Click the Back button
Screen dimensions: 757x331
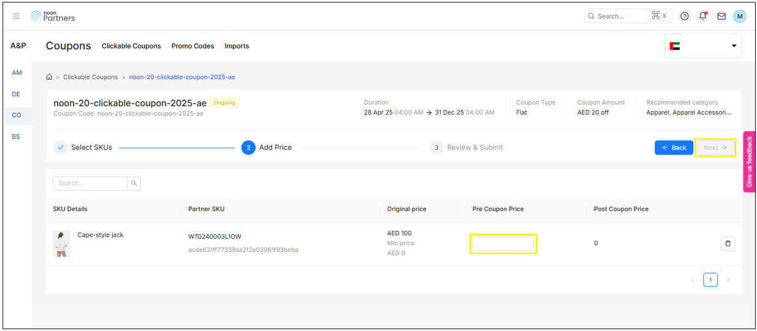674,148
